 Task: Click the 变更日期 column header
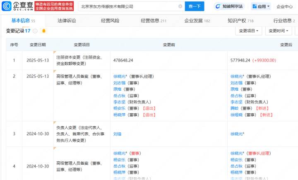click(x=38, y=45)
